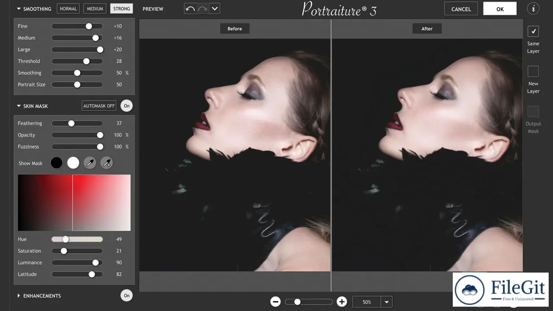Open the info button
553x311 pixels.
pyautogui.click(x=533, y=8)
